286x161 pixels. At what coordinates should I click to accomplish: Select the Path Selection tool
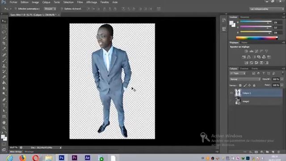pyautogui.click(x=4, y=111)
